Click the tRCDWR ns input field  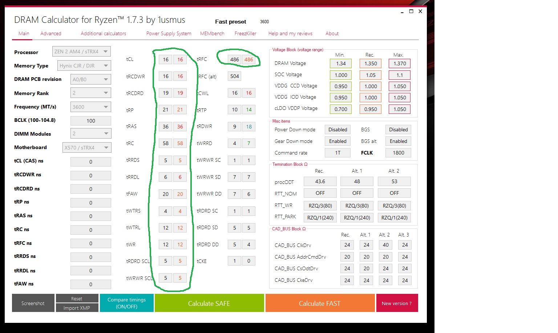(x=91, y=176)
